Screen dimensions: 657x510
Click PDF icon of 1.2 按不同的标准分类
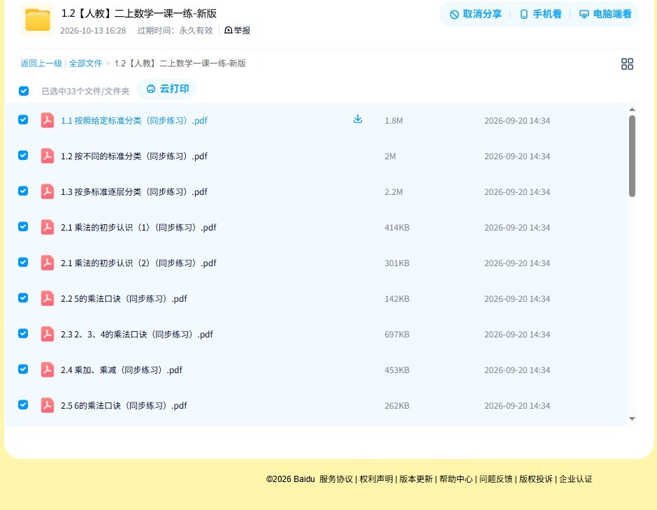[48, 156]
